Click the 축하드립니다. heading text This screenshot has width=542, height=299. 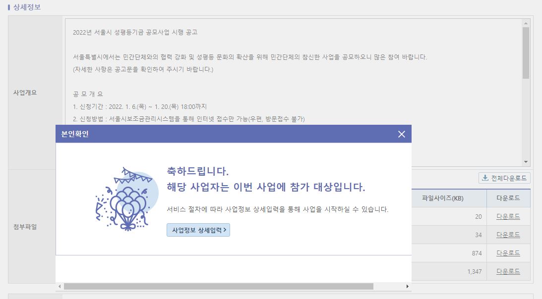click(198, 171)
